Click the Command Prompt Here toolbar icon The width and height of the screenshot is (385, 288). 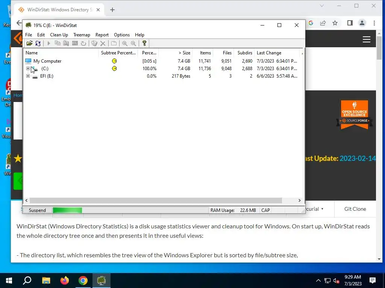(x=75, y=43)
